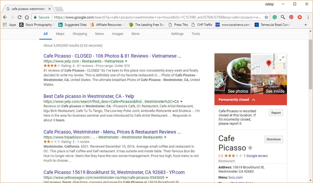Save Cafe Picasso with the star toggle

pos(250,148)
